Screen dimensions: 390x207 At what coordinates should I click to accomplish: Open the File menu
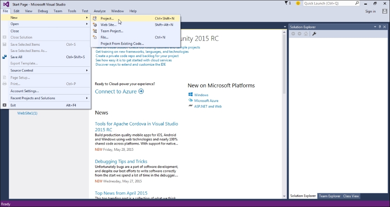pos(5,11)
